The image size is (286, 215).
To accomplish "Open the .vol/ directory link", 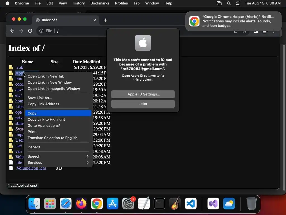I will (x=19, y=67).
